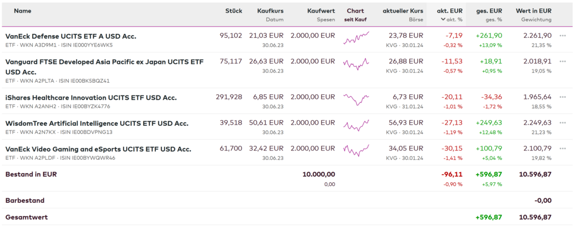The height and width of the screenshot is (227, 575).
Task: Click Bestand daily change -96,11
Action: pos(452,175)
